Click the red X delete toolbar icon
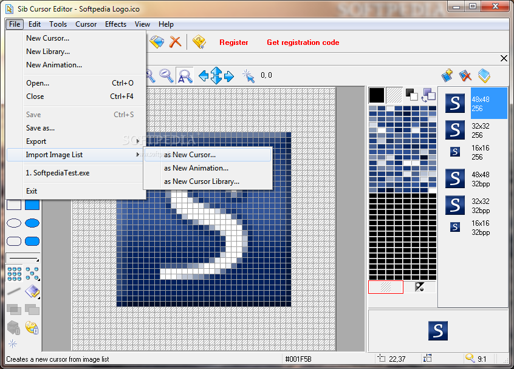 [x=175, y=42]
